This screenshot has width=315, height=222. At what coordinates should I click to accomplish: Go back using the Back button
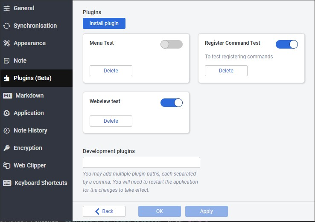click(x=104, y=211)
